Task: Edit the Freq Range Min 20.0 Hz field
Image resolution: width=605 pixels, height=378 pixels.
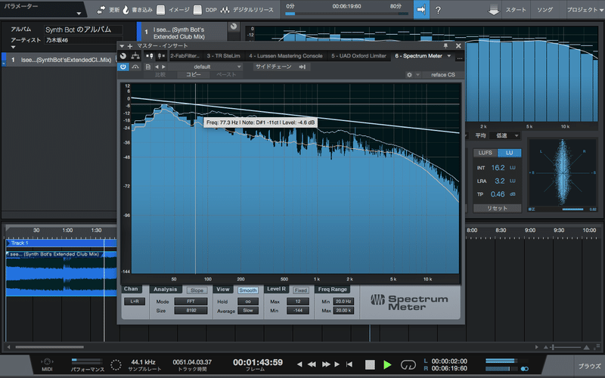Action: (x=343, y=301)
